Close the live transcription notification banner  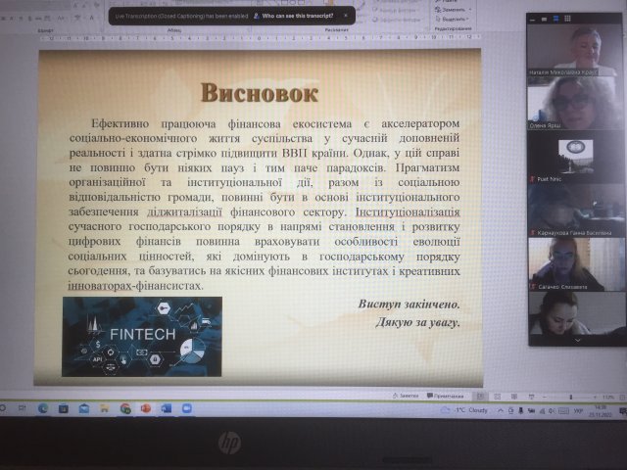[345, 17]
